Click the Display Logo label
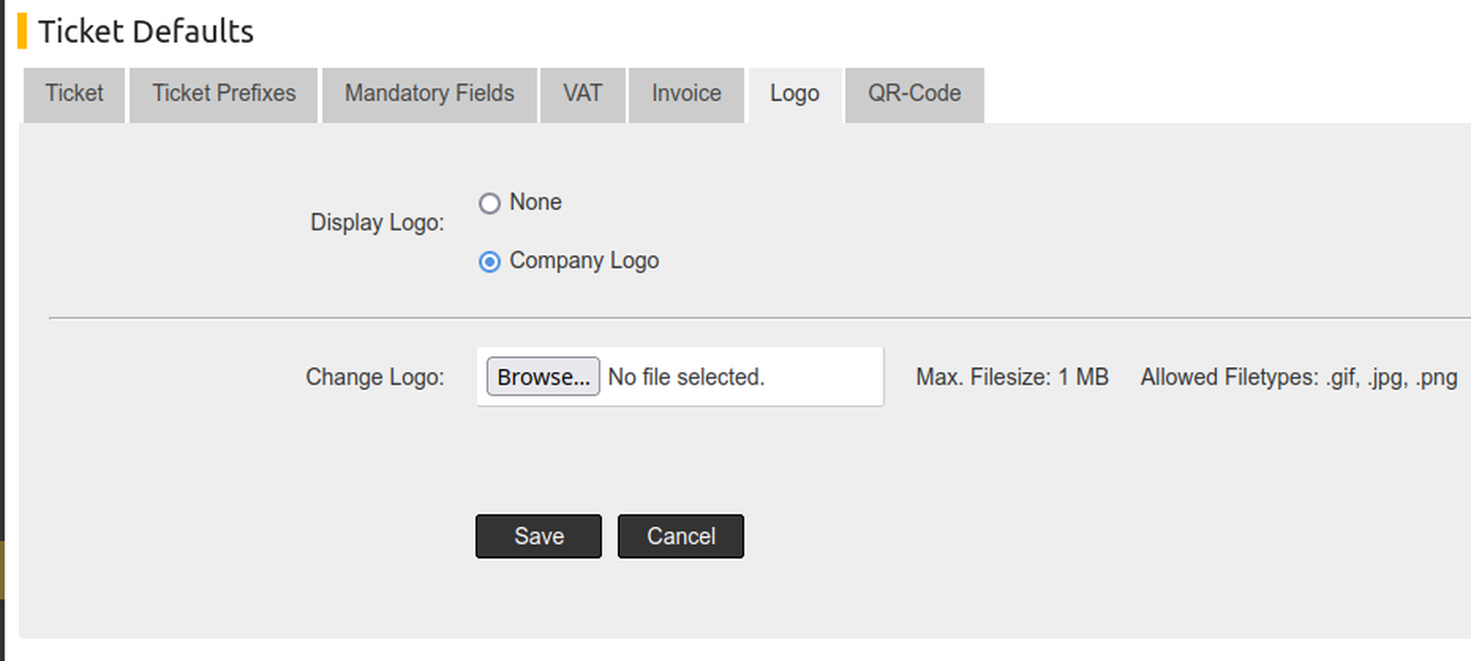1471x661 pixels. point(377,221)
